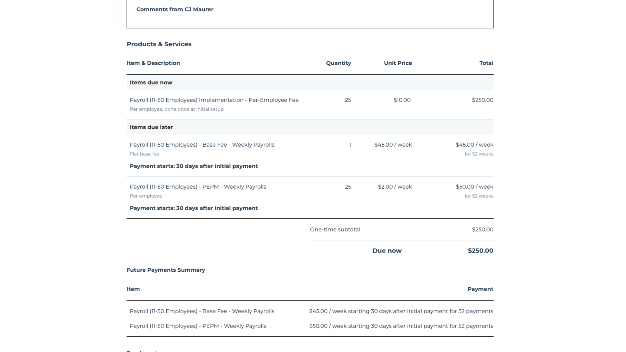Screen dimensions: 626x352
Task: Select PEPM Weekly Payrolls product line
Action: click(198, 187)
